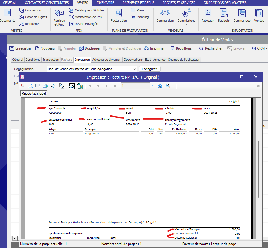Click Enregistrer in the sales editor toolbar
Viewport: 268px width, 248px height.
(x=21, y=48)
